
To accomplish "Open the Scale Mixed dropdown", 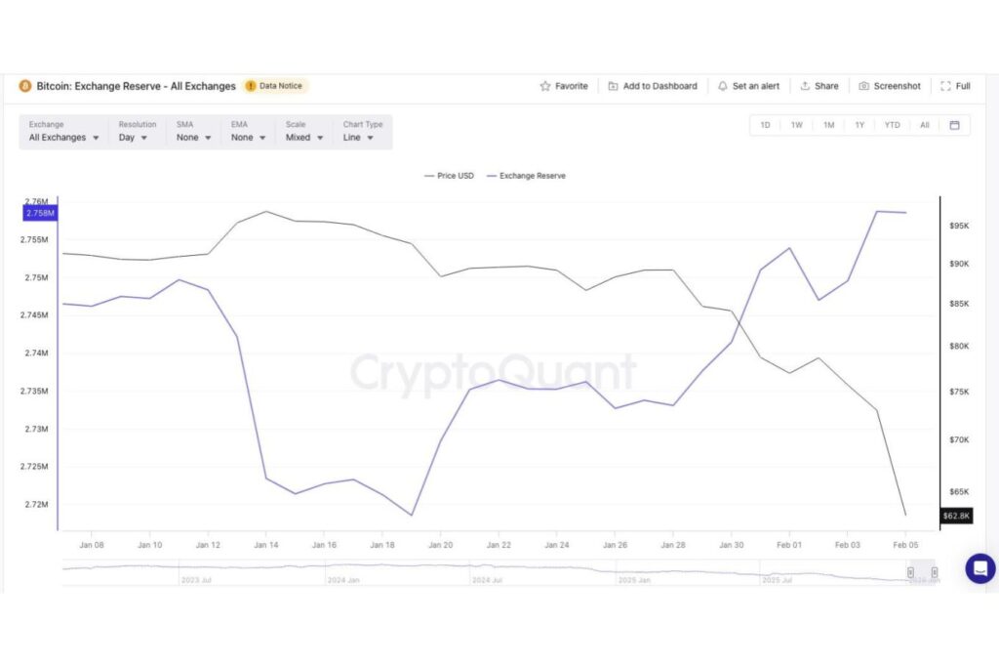I will click(x=303, y=138).
